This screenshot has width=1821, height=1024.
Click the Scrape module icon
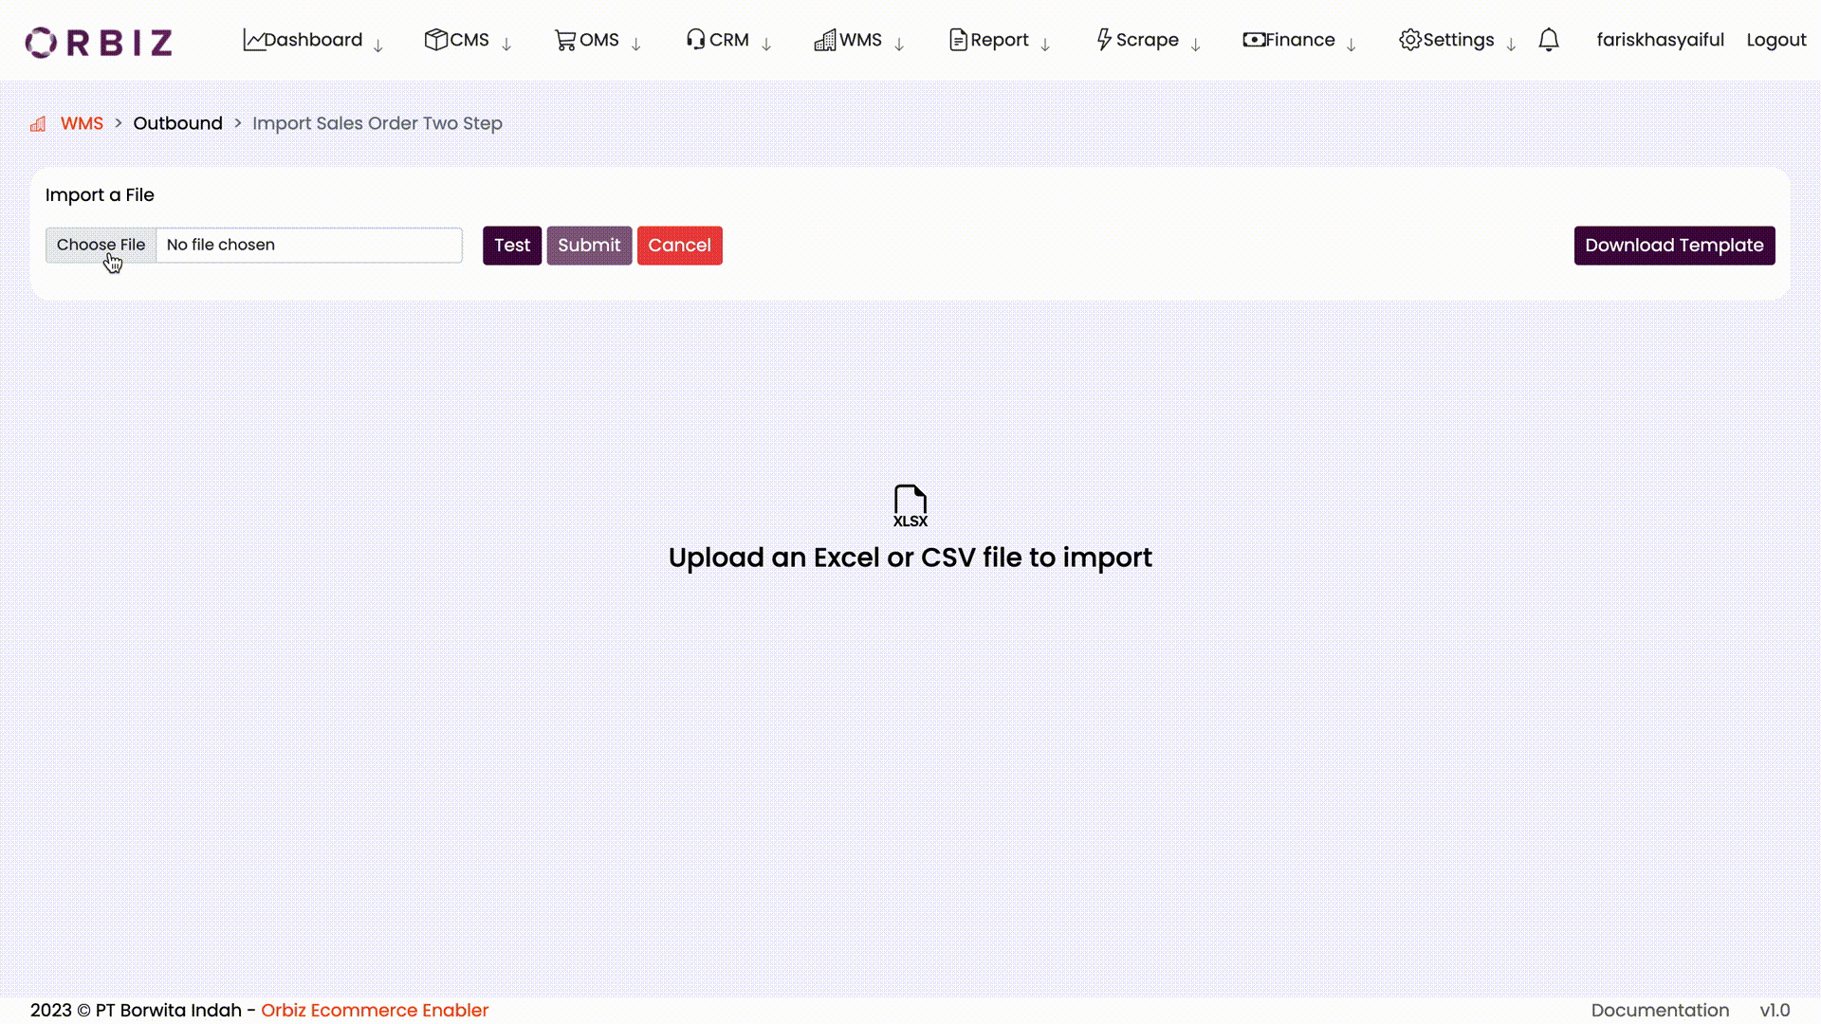1103,39
